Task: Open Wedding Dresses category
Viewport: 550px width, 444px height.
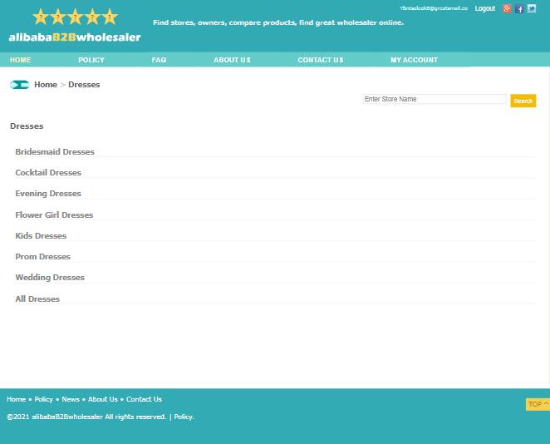Action: pyautogui.click(x=50, y=277)
